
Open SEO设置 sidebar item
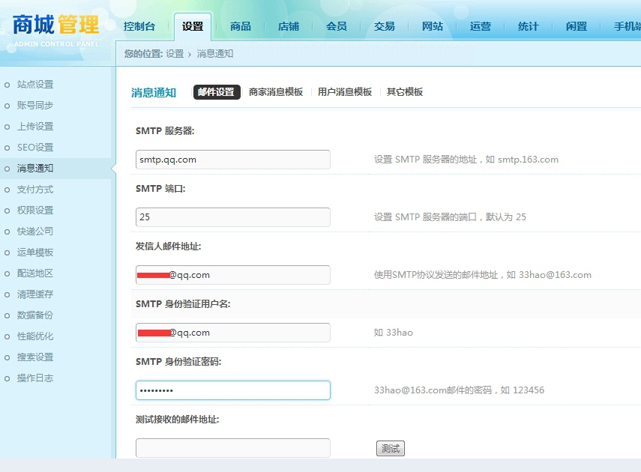tap(35, 148)
